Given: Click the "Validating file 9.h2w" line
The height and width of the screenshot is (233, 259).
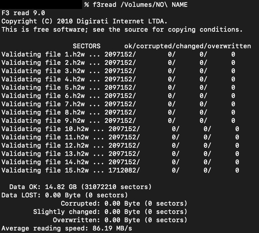Looking at the screenshot, I should tap(43, 121).
